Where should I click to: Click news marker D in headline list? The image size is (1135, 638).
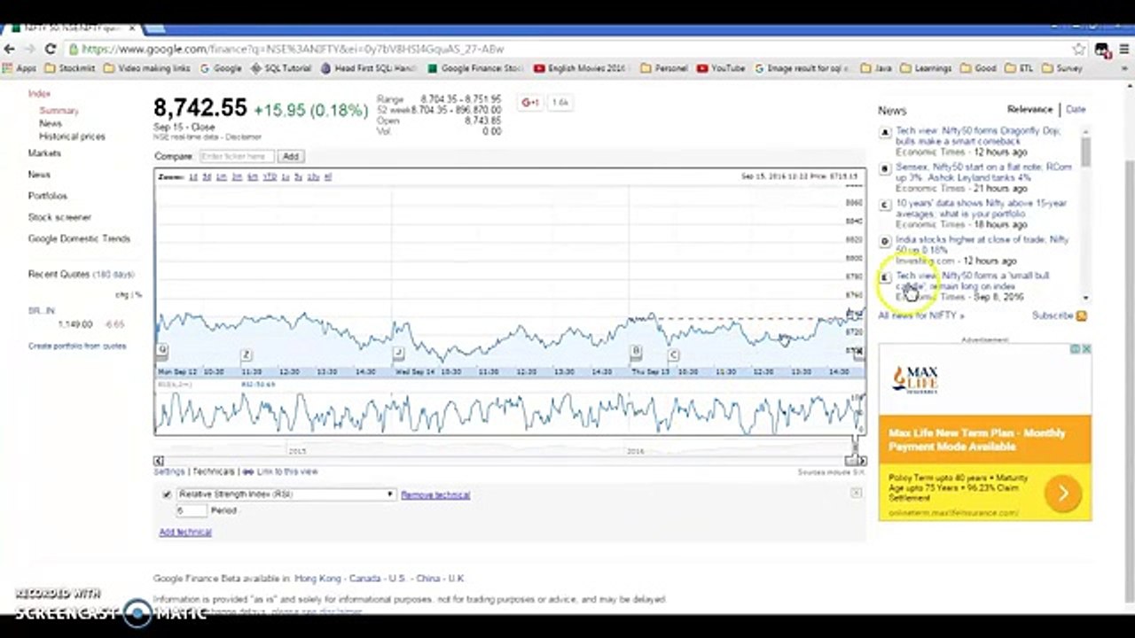[x=885, y=242]
